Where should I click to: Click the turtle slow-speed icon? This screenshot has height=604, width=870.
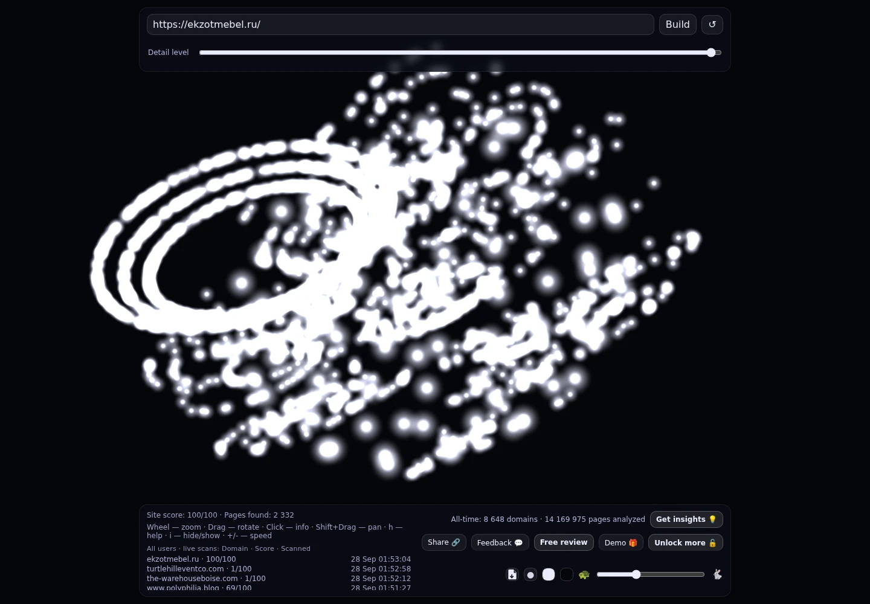click(584, 574)
